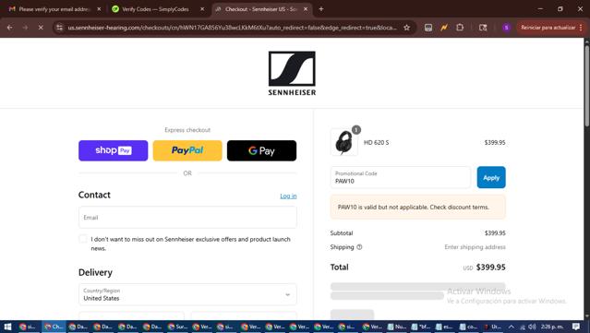Click the browser address bar URL

click(232, 28)
